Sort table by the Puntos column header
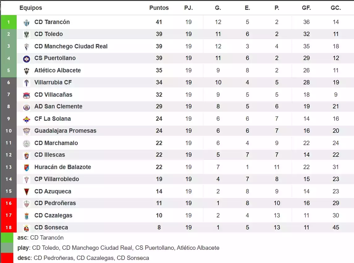The height and width of the screenshot is (263, 354). tap(159, 8)
